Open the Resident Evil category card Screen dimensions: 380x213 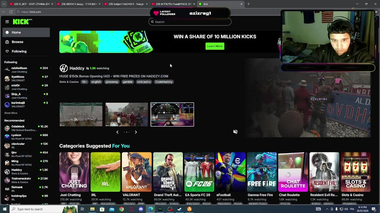[x=324, y=172]
